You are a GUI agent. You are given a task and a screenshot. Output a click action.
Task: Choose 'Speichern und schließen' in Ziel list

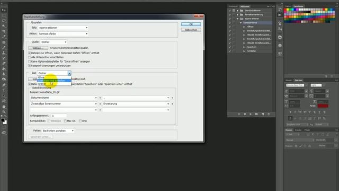(54, 81)
